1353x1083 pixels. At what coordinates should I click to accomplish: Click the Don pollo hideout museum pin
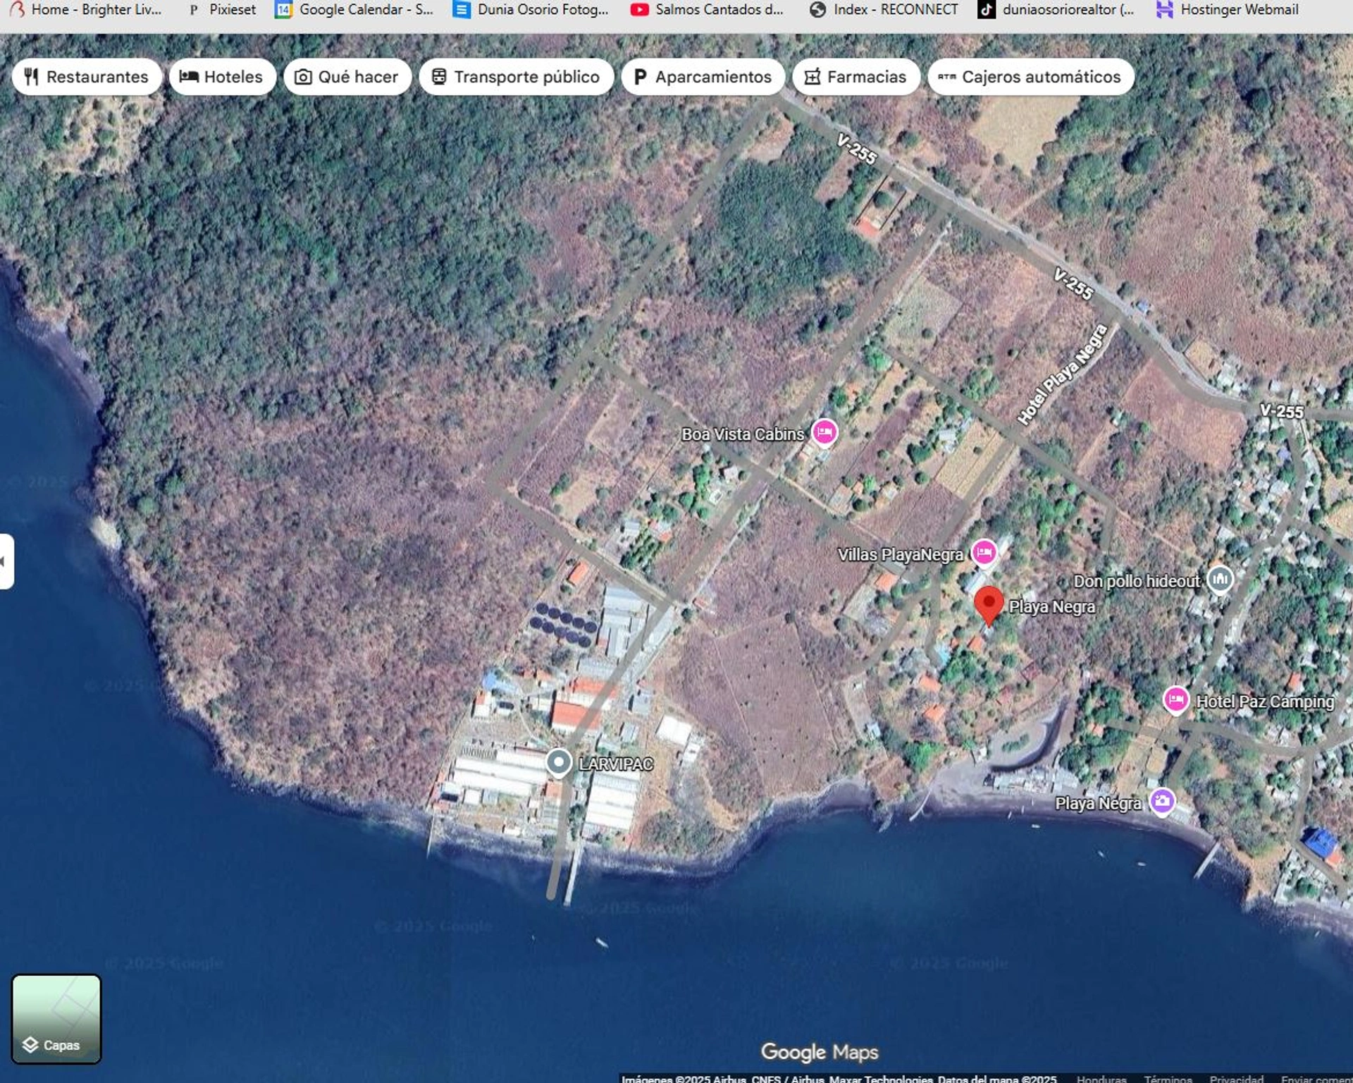click(1220, 580)
